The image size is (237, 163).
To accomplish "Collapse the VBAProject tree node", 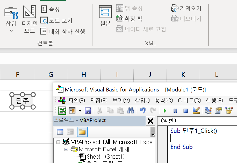I will click(x=58, y=142).
